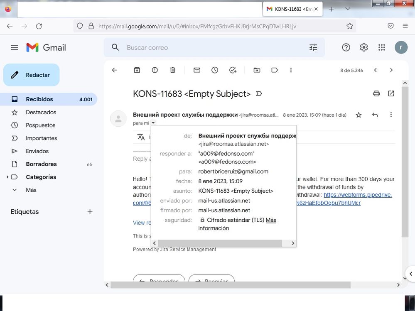Reload the page in Firefox

(x=39, y=26)
